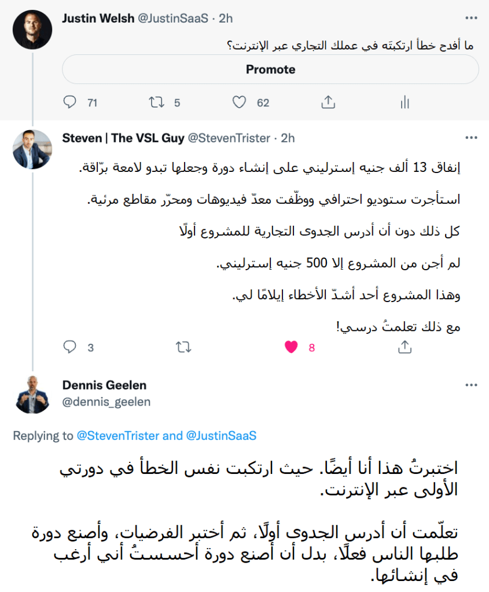Reply to Justin Welsh's tweet

[x=70, y=102]
